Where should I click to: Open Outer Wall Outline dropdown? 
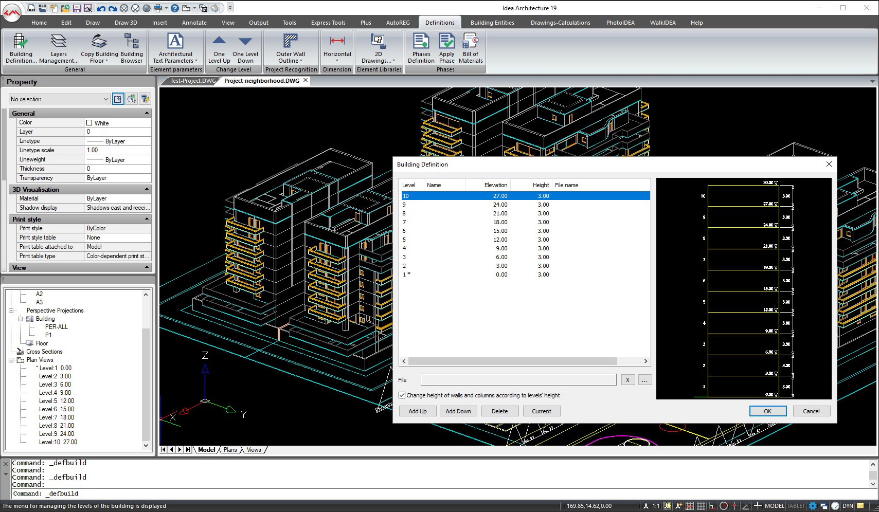click(291, 48)
